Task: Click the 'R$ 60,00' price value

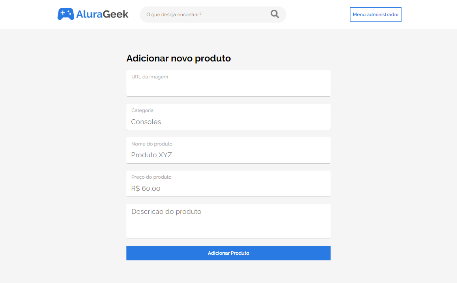Action: click(146, 188)
